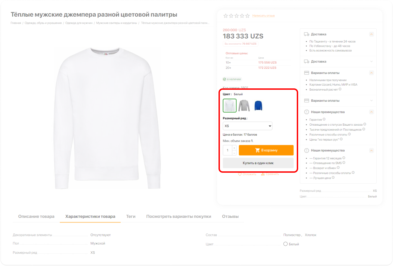Click the fifth rating star
The image size is (393, 266).
click(247, 16)
